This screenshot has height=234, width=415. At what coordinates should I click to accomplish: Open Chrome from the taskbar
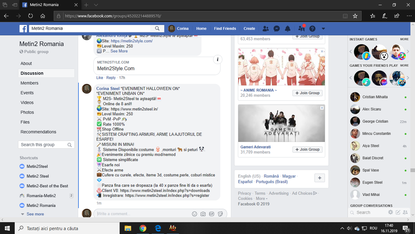[143, 228]
